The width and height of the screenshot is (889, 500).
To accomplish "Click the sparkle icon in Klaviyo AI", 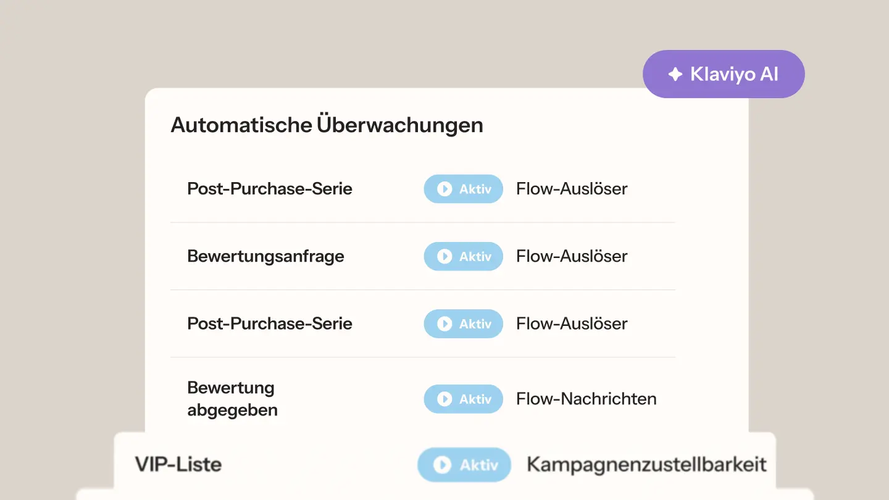I will pyautogui.click(x=675, y=74).
